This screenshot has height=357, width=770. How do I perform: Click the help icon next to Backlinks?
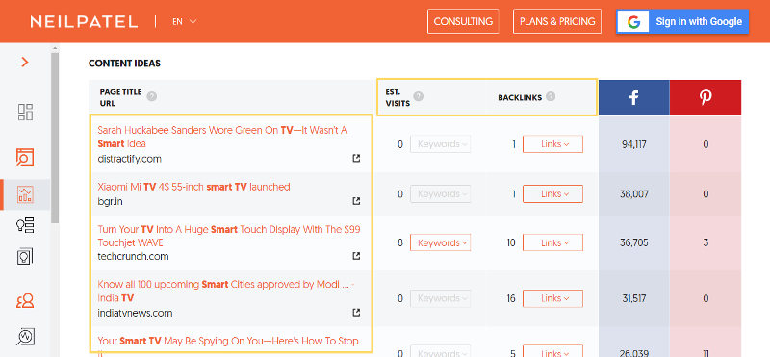coord(551,97)
